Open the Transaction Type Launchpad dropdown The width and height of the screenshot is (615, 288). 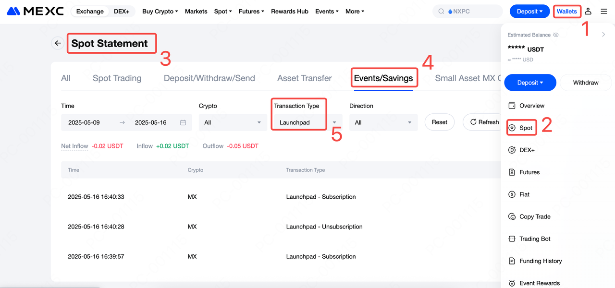(x=307, y=122)
